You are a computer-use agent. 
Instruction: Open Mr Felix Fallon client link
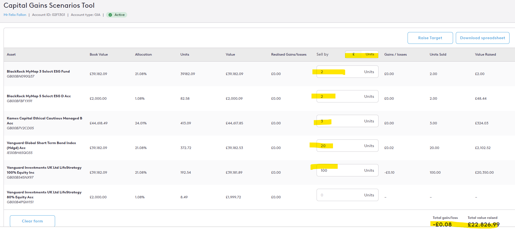coord(15,15)
